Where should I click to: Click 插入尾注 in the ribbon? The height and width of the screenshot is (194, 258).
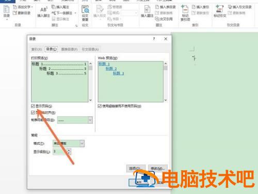point(60,7)
